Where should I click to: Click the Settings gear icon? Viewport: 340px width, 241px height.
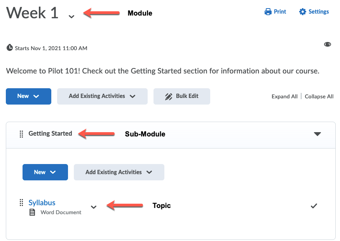303,12
